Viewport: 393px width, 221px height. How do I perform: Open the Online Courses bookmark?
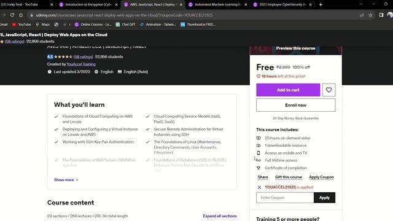point(93,25)
